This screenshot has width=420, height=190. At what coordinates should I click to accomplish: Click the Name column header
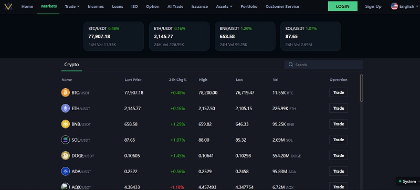[67, 80]
